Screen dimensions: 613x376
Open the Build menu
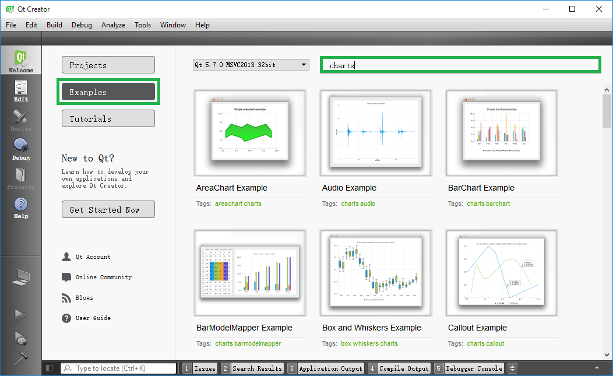(x=54, y=25)
